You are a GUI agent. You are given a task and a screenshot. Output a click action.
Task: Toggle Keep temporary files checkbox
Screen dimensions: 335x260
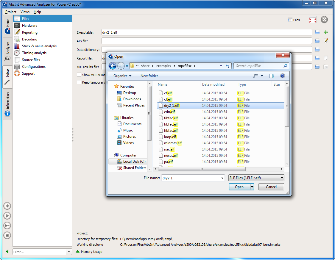click(79, 82)
